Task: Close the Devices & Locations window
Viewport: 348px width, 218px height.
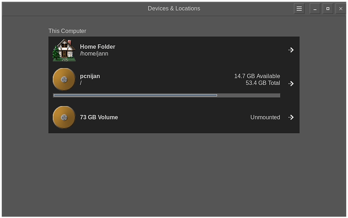Action: click(340, 9)
